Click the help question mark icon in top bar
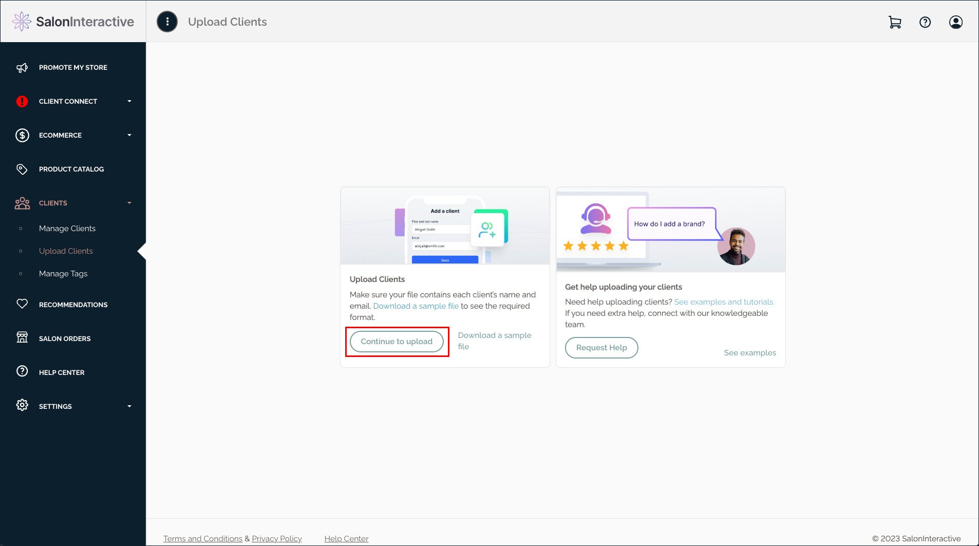This screenshot has height=546, width=979. (925, 22)
